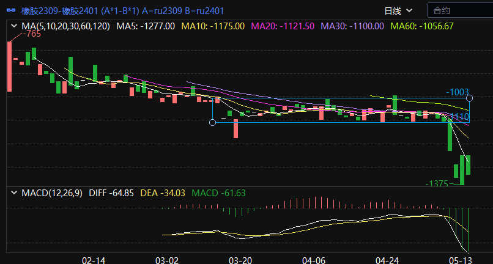Click the -1375 low price marker
Screen dimensions: 493x264
pos(437,183)
